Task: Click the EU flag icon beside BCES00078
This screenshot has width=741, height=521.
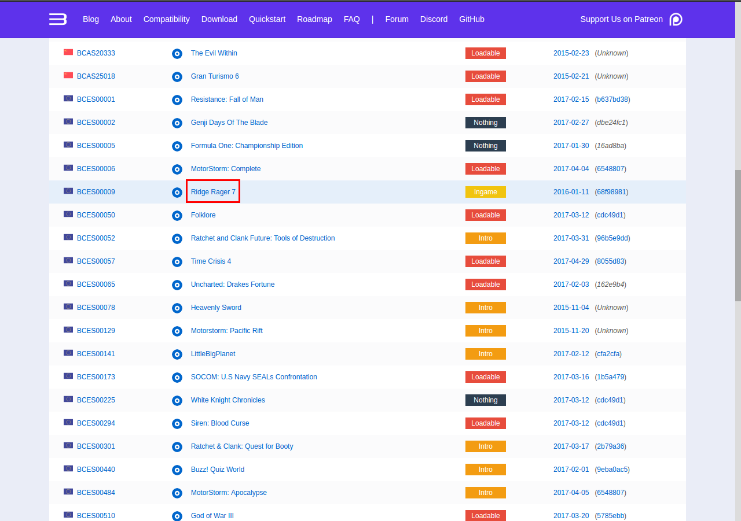Action: (x=68, y=307)
